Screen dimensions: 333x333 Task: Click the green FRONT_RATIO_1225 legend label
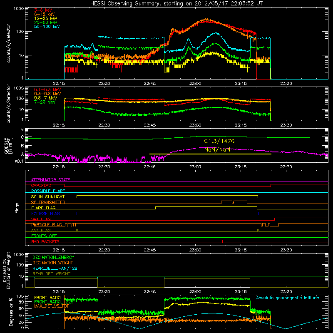54,302
